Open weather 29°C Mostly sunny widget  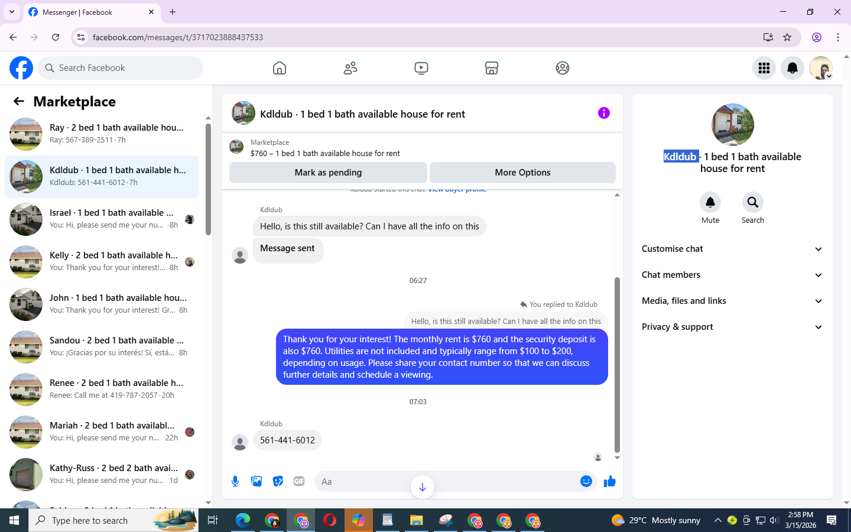(656, 520)
